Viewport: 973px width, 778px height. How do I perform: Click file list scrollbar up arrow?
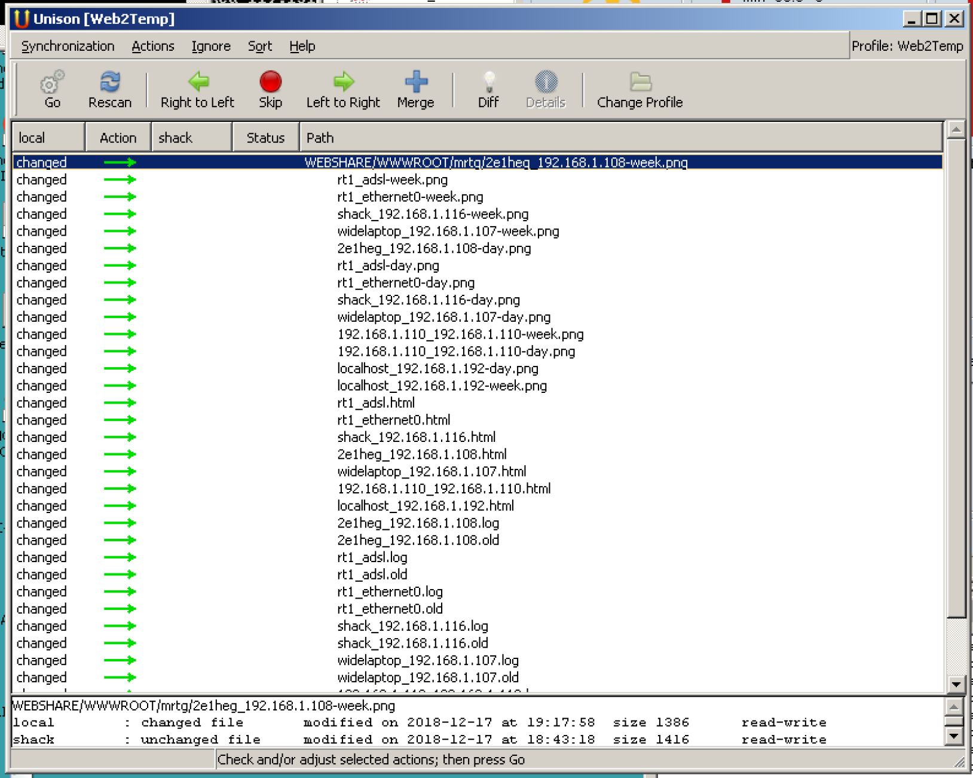tap(956, 129)
